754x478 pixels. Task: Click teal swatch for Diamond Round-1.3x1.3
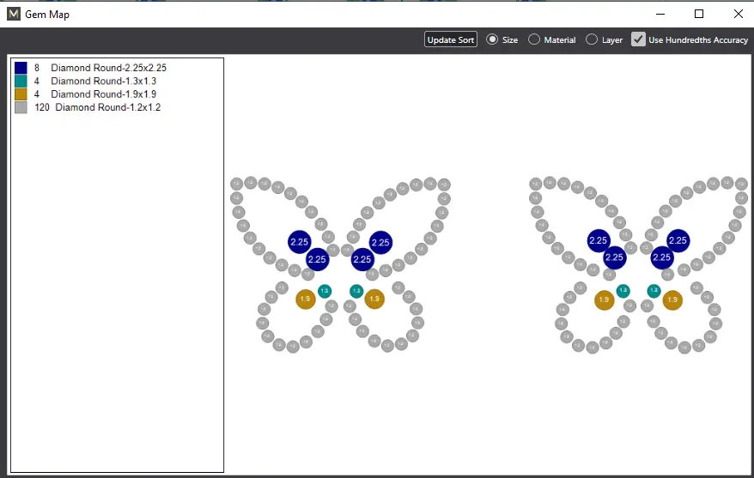(x=21, y=81)
